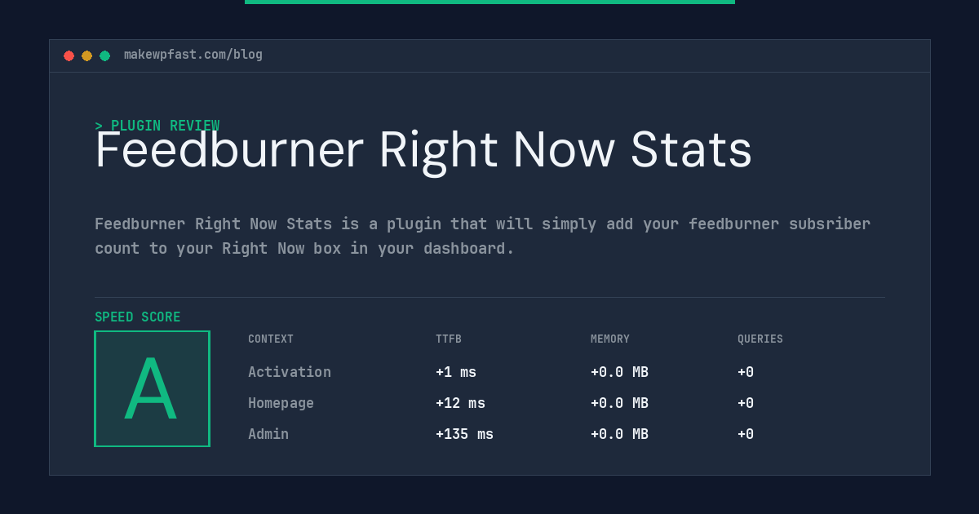Click the CONTEXT column header
The height and width of the screenshot is (514, 979).
(x=271, y=339)
